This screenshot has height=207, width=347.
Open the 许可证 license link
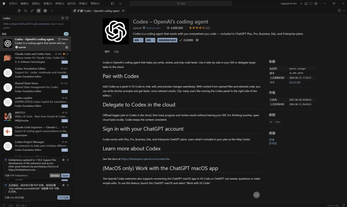pos(273,143)
